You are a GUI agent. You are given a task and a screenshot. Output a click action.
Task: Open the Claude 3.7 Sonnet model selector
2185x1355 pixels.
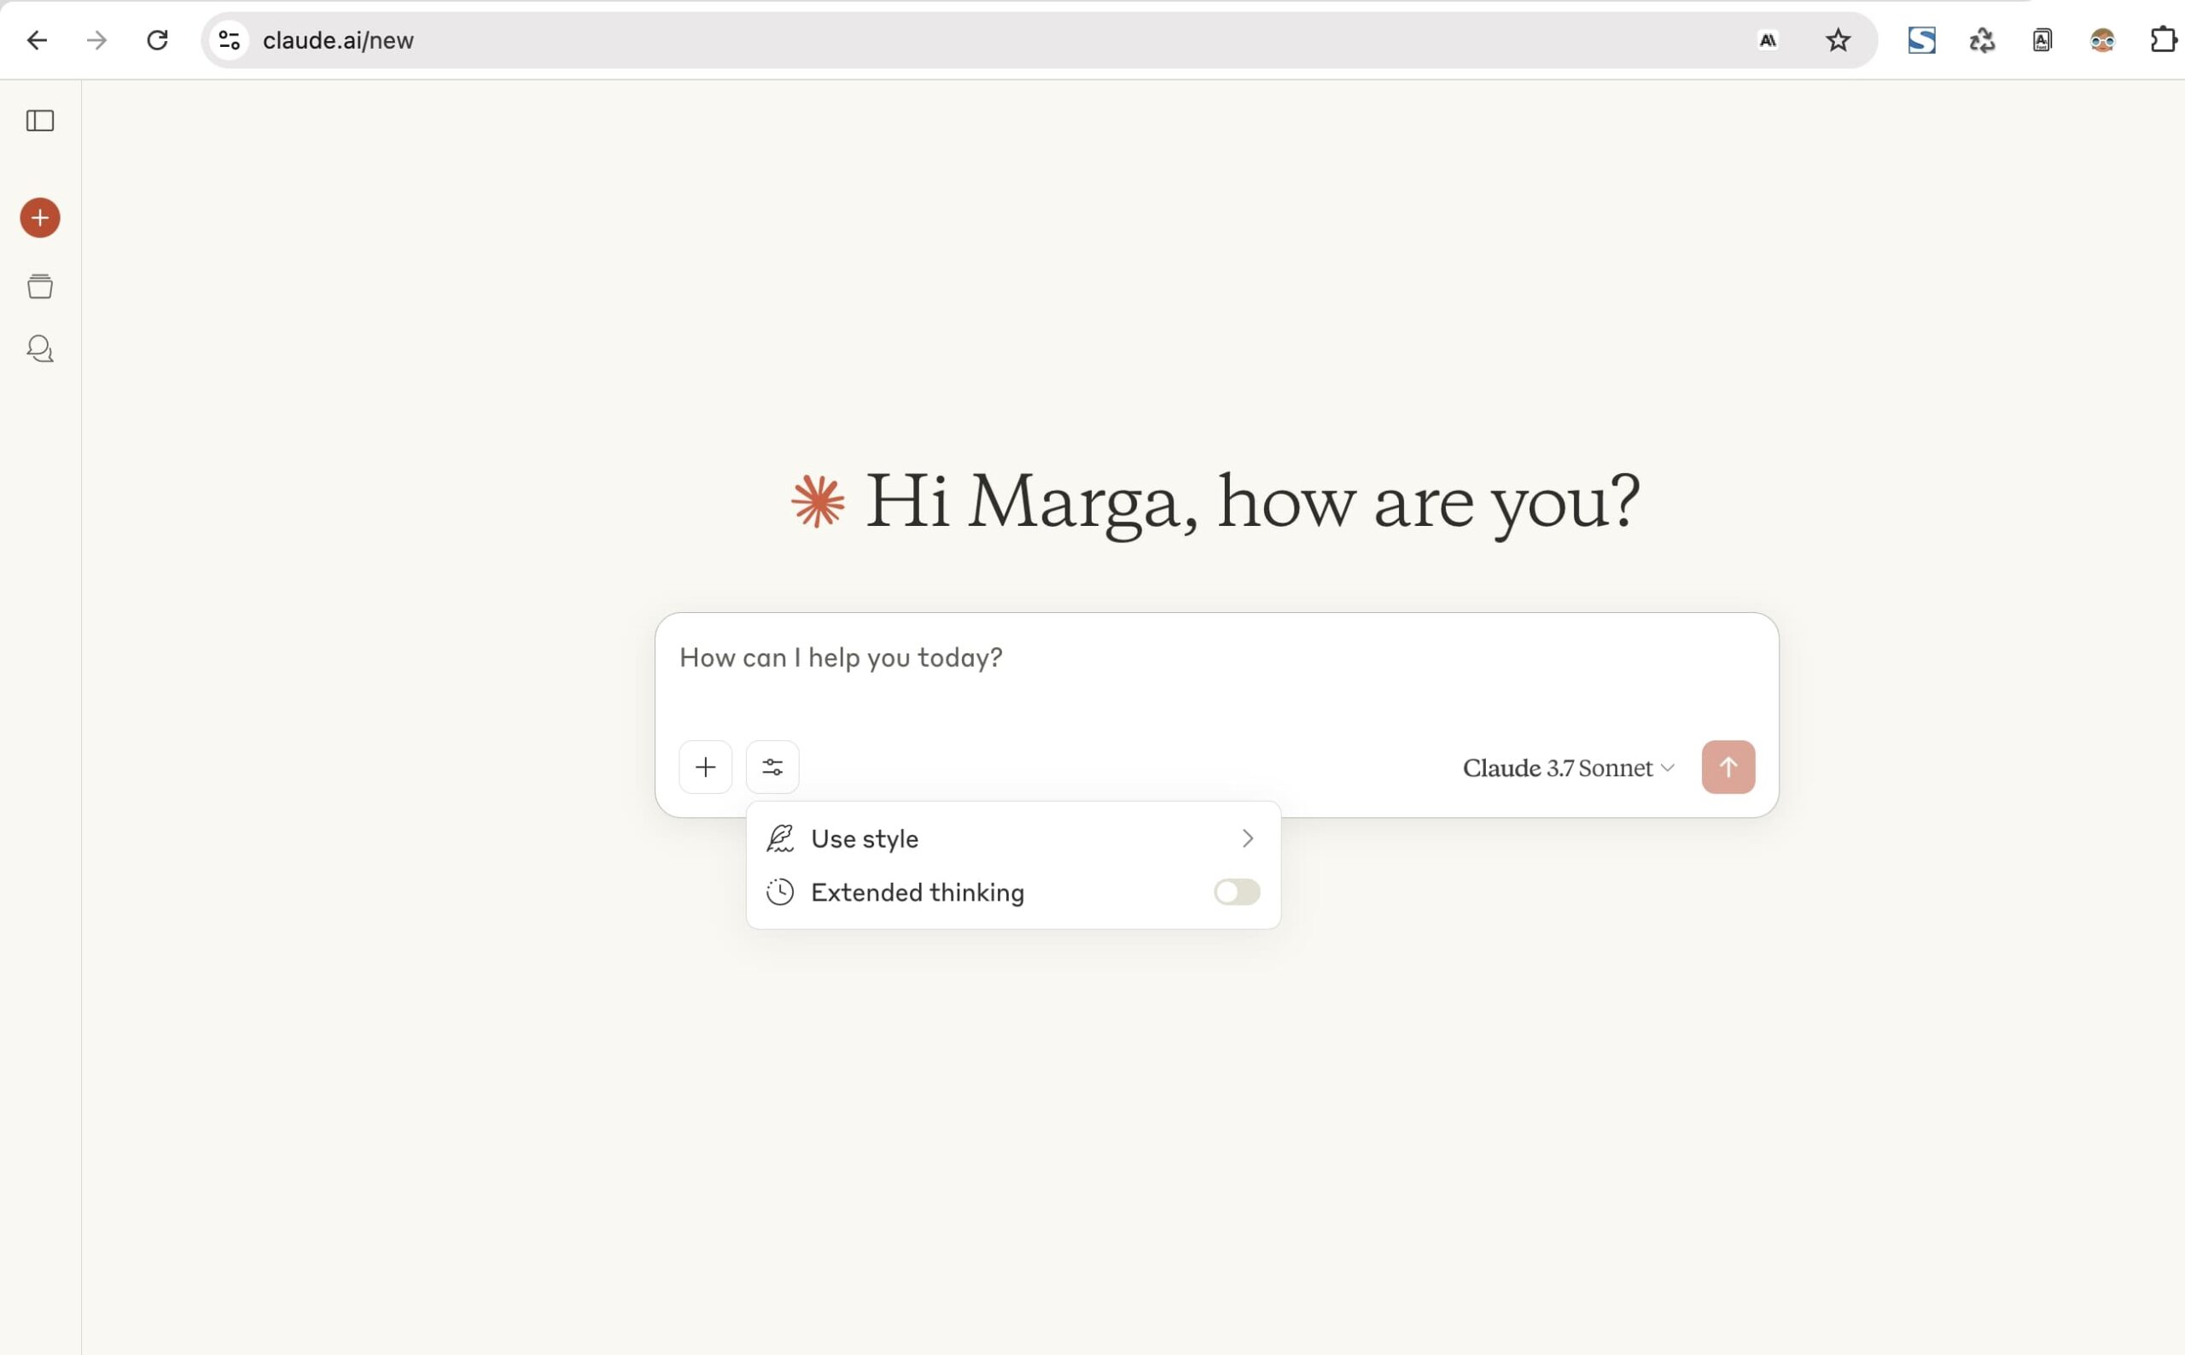(x=1568, y=768)
